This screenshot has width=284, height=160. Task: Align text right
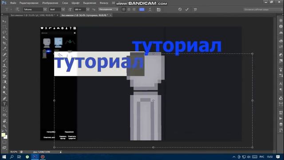pos(134,9)
